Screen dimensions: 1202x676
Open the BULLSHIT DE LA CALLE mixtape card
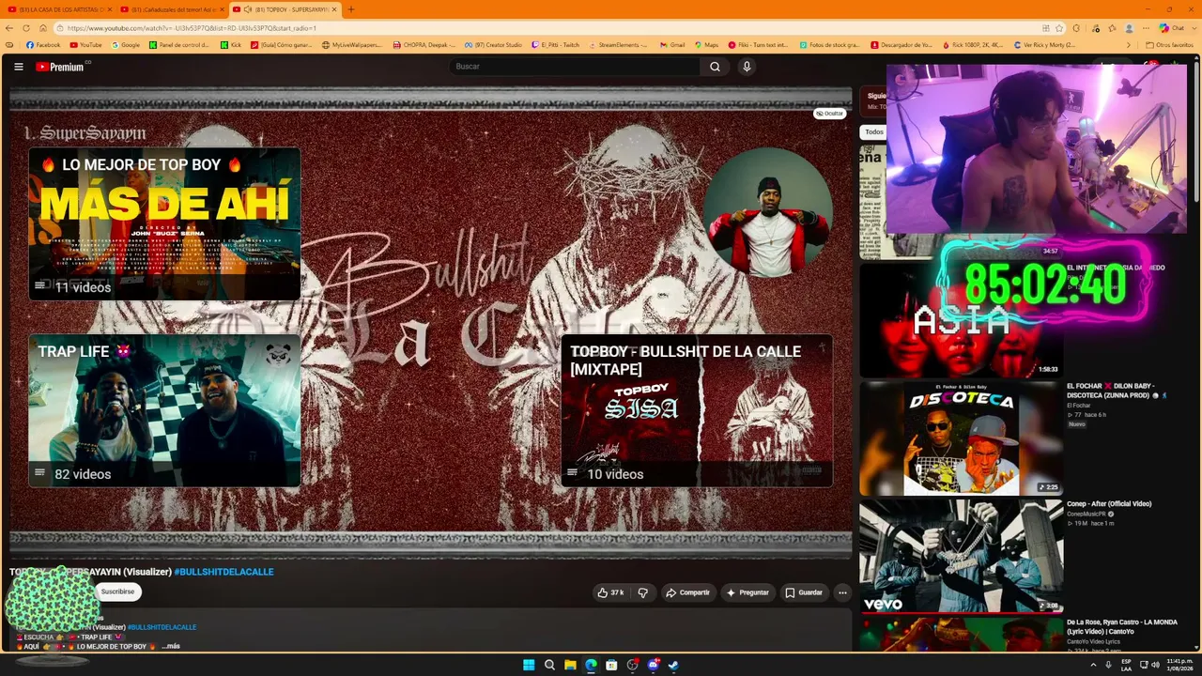pyautogui.click(x=697, y=410)
